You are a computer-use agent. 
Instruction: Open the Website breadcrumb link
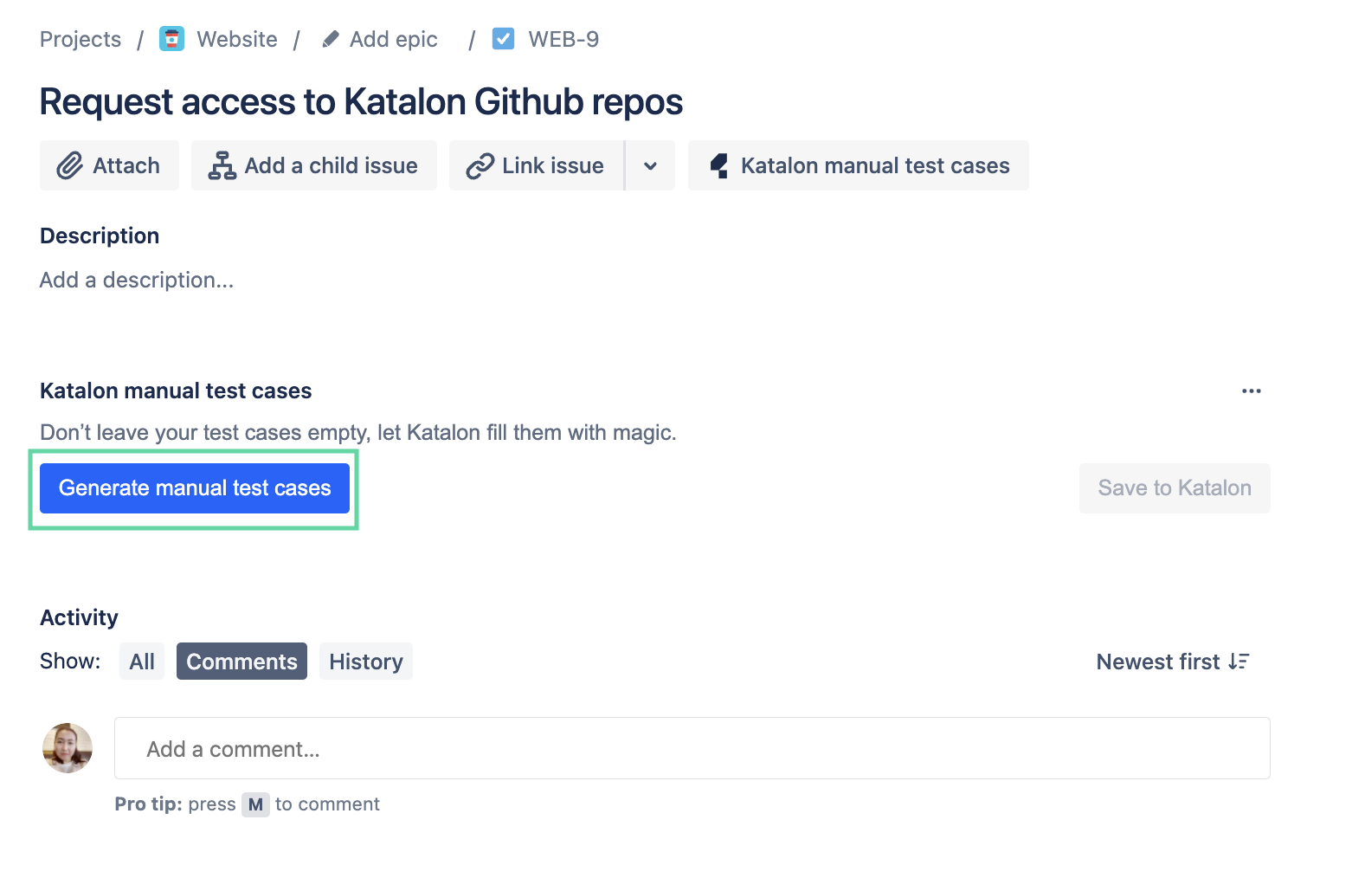point(237,39)
